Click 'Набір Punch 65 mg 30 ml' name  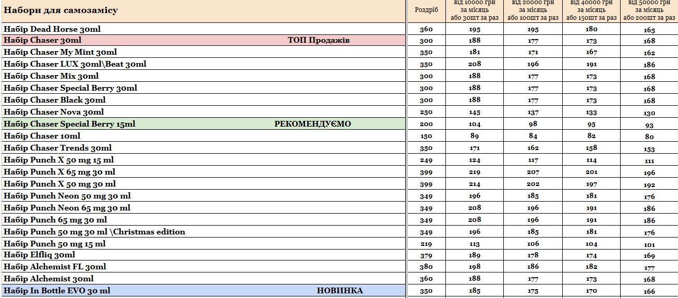pos(55,220)
